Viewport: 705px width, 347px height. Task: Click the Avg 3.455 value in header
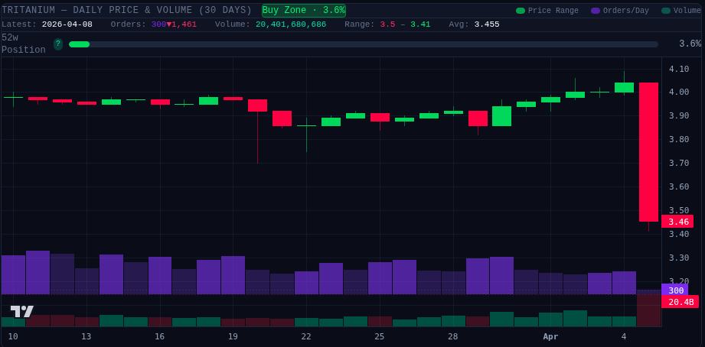pyautogui.click(x=487, y=24)
